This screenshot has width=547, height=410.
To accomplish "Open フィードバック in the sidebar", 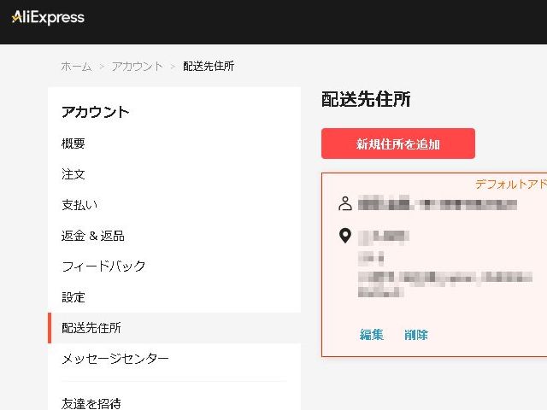I will [103, 266].
